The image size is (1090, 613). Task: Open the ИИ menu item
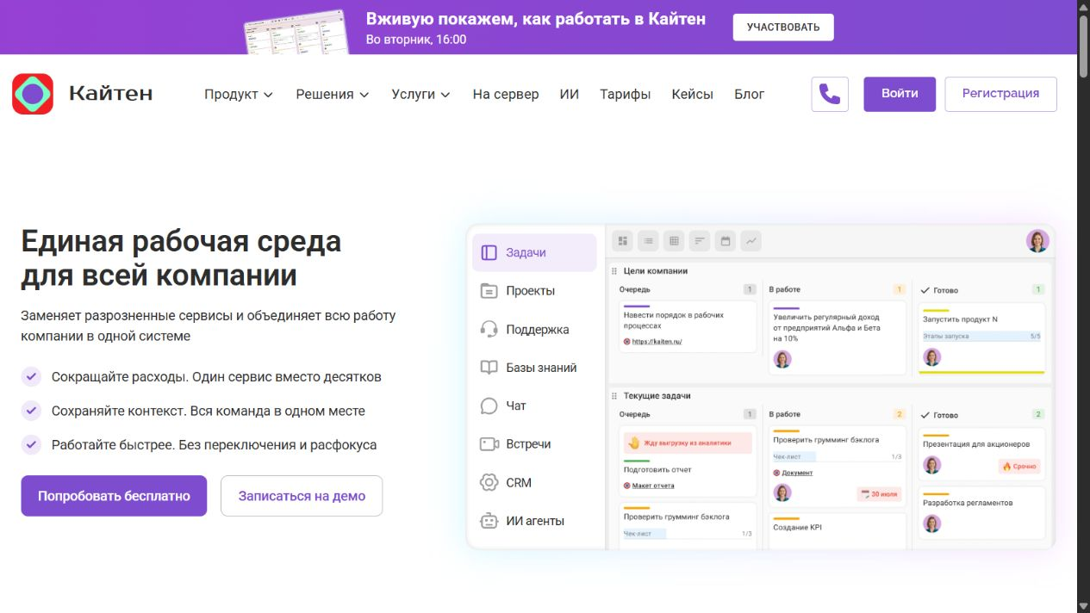pyautogui.click(x=570, y=95)
